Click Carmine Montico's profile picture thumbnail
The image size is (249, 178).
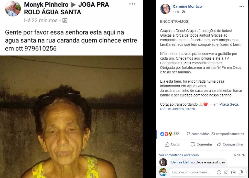165,9
